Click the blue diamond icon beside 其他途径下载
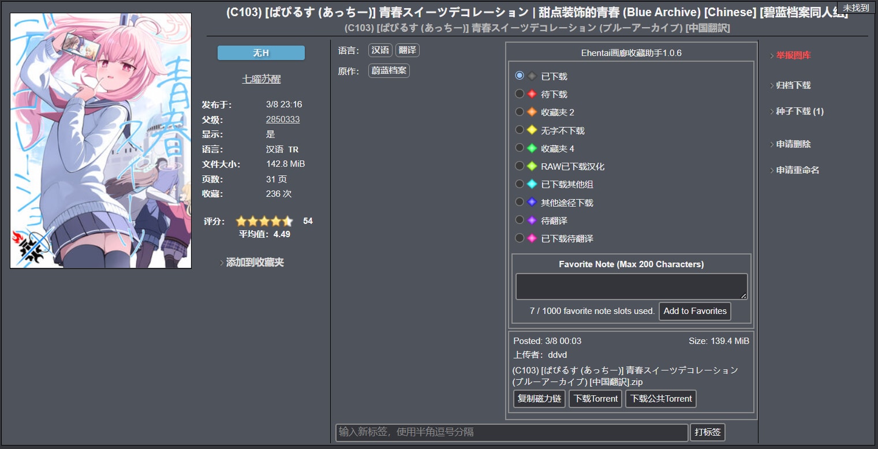Screen dimensions: 878x449 click(532, 202)
